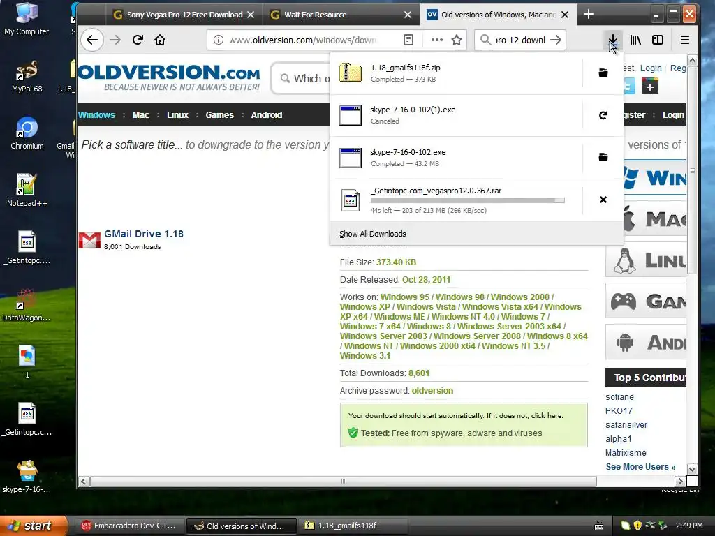715x536 pixels.
Task: Click the Games category banner in sidebar
Action: (x=646, y=301)
